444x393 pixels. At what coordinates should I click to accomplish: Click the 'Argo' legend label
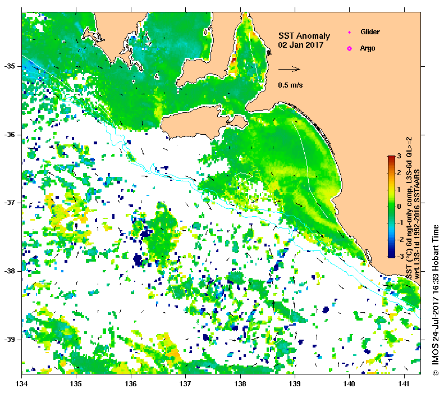coord(368,48)
